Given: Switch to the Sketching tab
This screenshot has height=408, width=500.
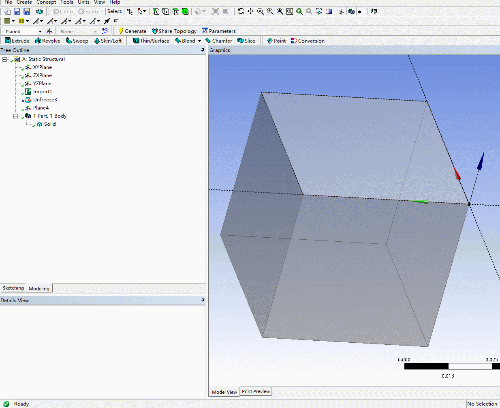Looking at the screenshot, I should (x=13, y=288).
